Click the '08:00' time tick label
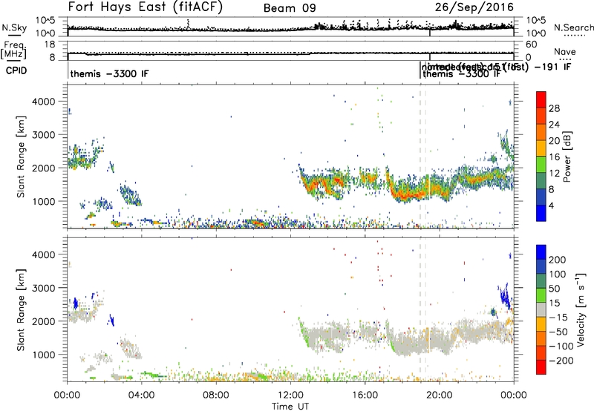This screenshot has height=411, width=594. (216, 395)
